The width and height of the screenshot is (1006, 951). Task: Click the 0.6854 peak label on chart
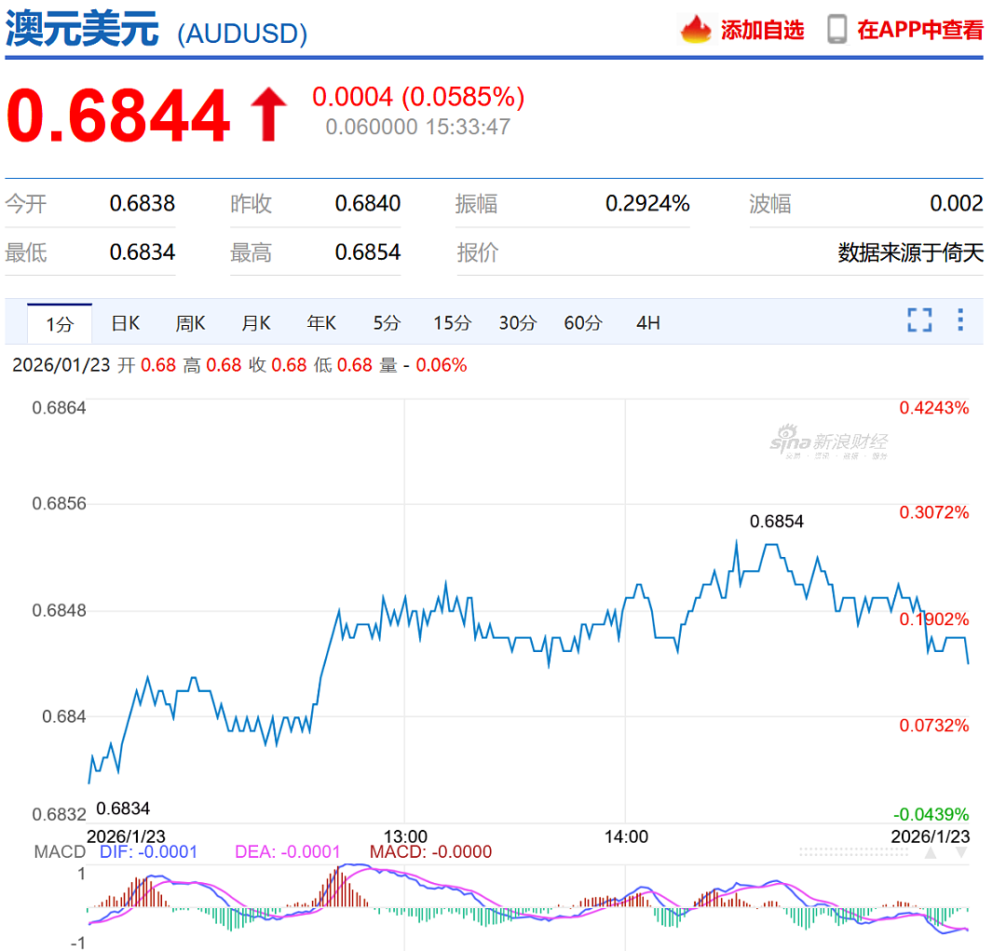(x=776, y=521)
